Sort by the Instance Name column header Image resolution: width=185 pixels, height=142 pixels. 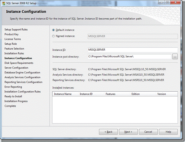point(65,94)
